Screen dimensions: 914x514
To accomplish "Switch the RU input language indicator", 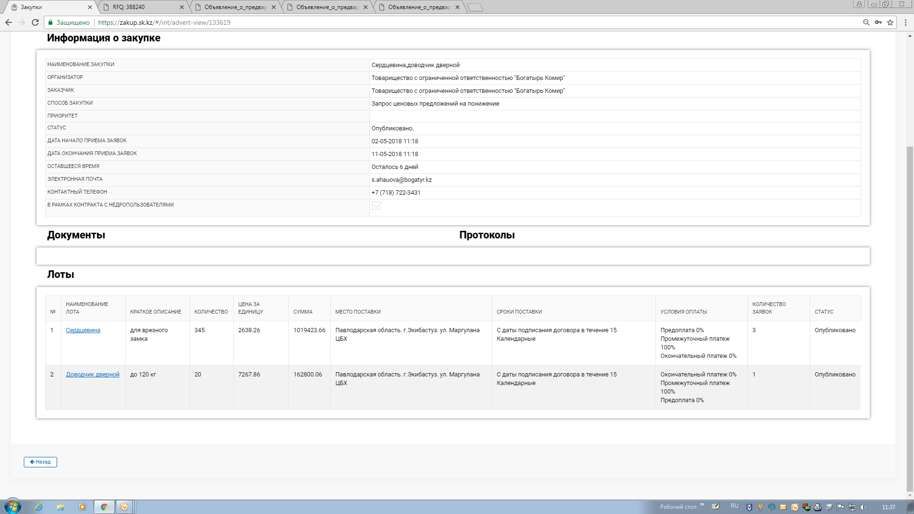I will pos(735,506).
